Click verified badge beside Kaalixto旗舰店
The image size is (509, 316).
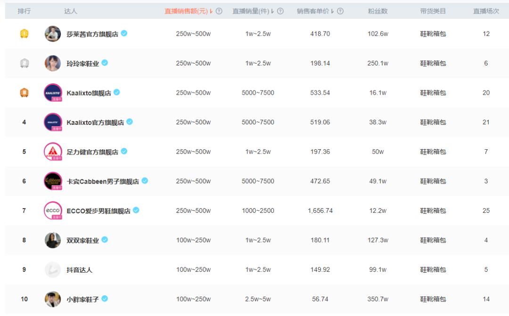click(116, 92)
